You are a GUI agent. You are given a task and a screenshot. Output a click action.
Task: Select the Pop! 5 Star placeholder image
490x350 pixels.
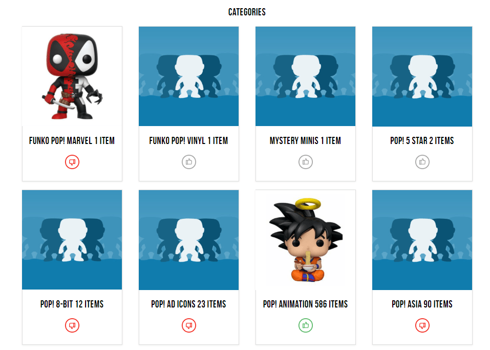click(x=422, y=76)
